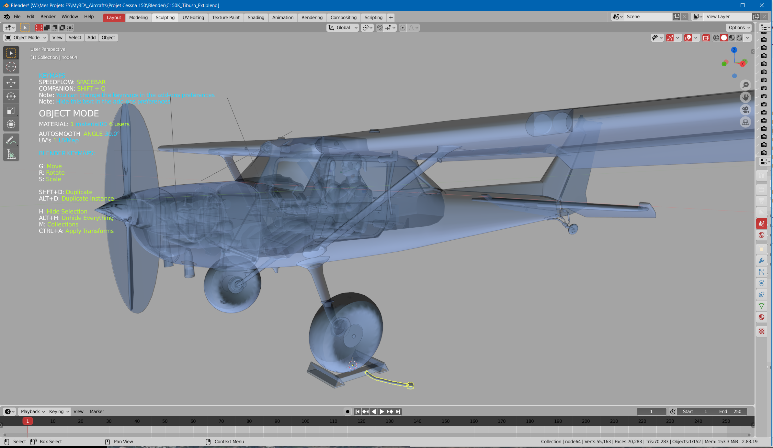The image size is (773, 448).
Task: Click the X axis on navigation gizmo
Action: pyautogui.click(x=743, y=64)
